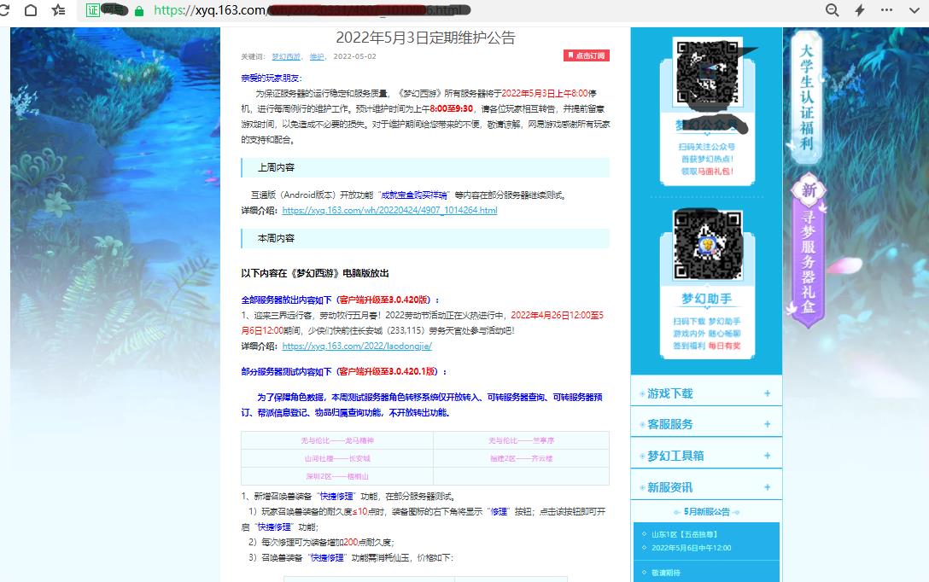Click the table cell 无与伦比——兰亭序

522,440
